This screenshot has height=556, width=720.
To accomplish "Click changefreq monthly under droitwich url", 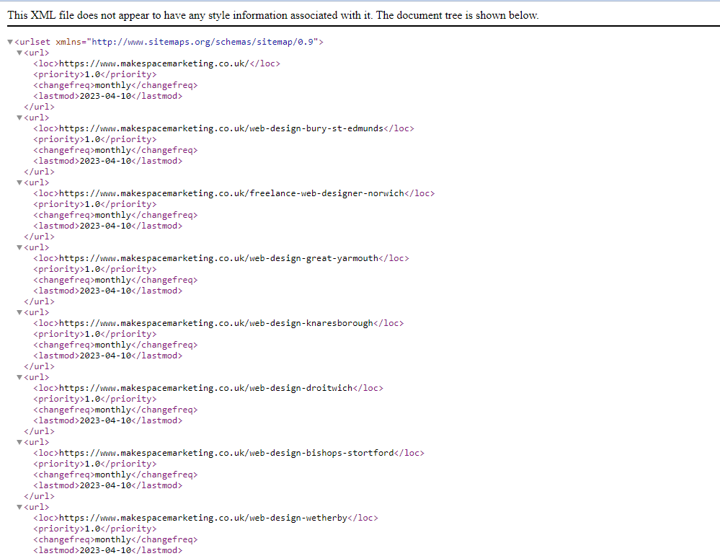I will pyautogui.click(x=115, y=410).
